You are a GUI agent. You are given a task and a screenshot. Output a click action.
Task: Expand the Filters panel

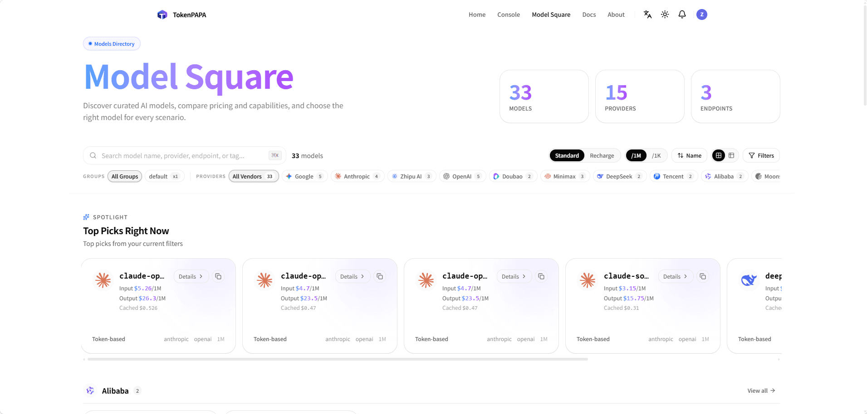pos(761,155)
